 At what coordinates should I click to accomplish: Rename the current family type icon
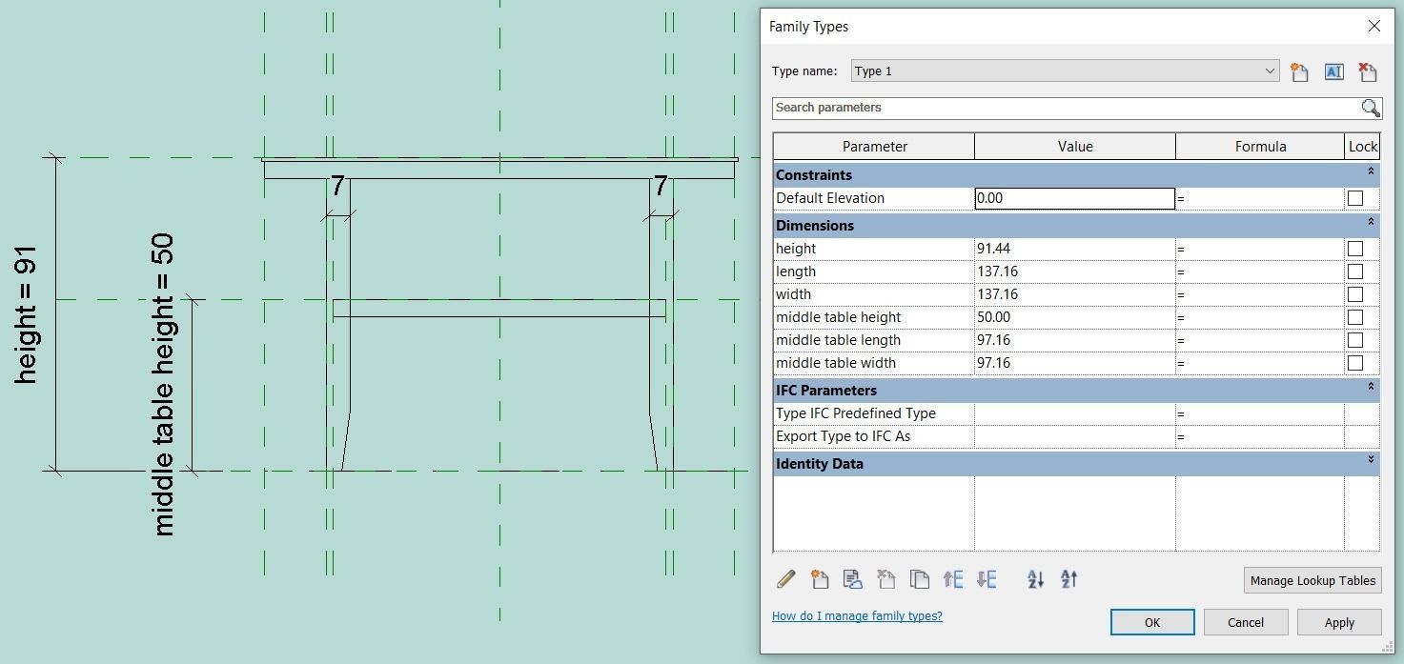pos(1333,71)
